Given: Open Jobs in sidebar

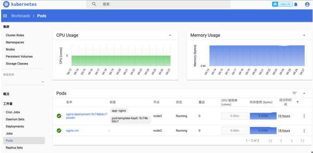Looking at the screenshot, I should pyautogui.click(x=9, y=133).
